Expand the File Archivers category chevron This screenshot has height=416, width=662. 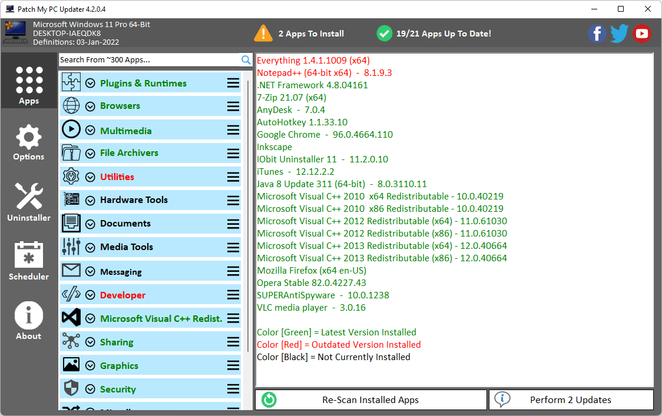[90, 154]
